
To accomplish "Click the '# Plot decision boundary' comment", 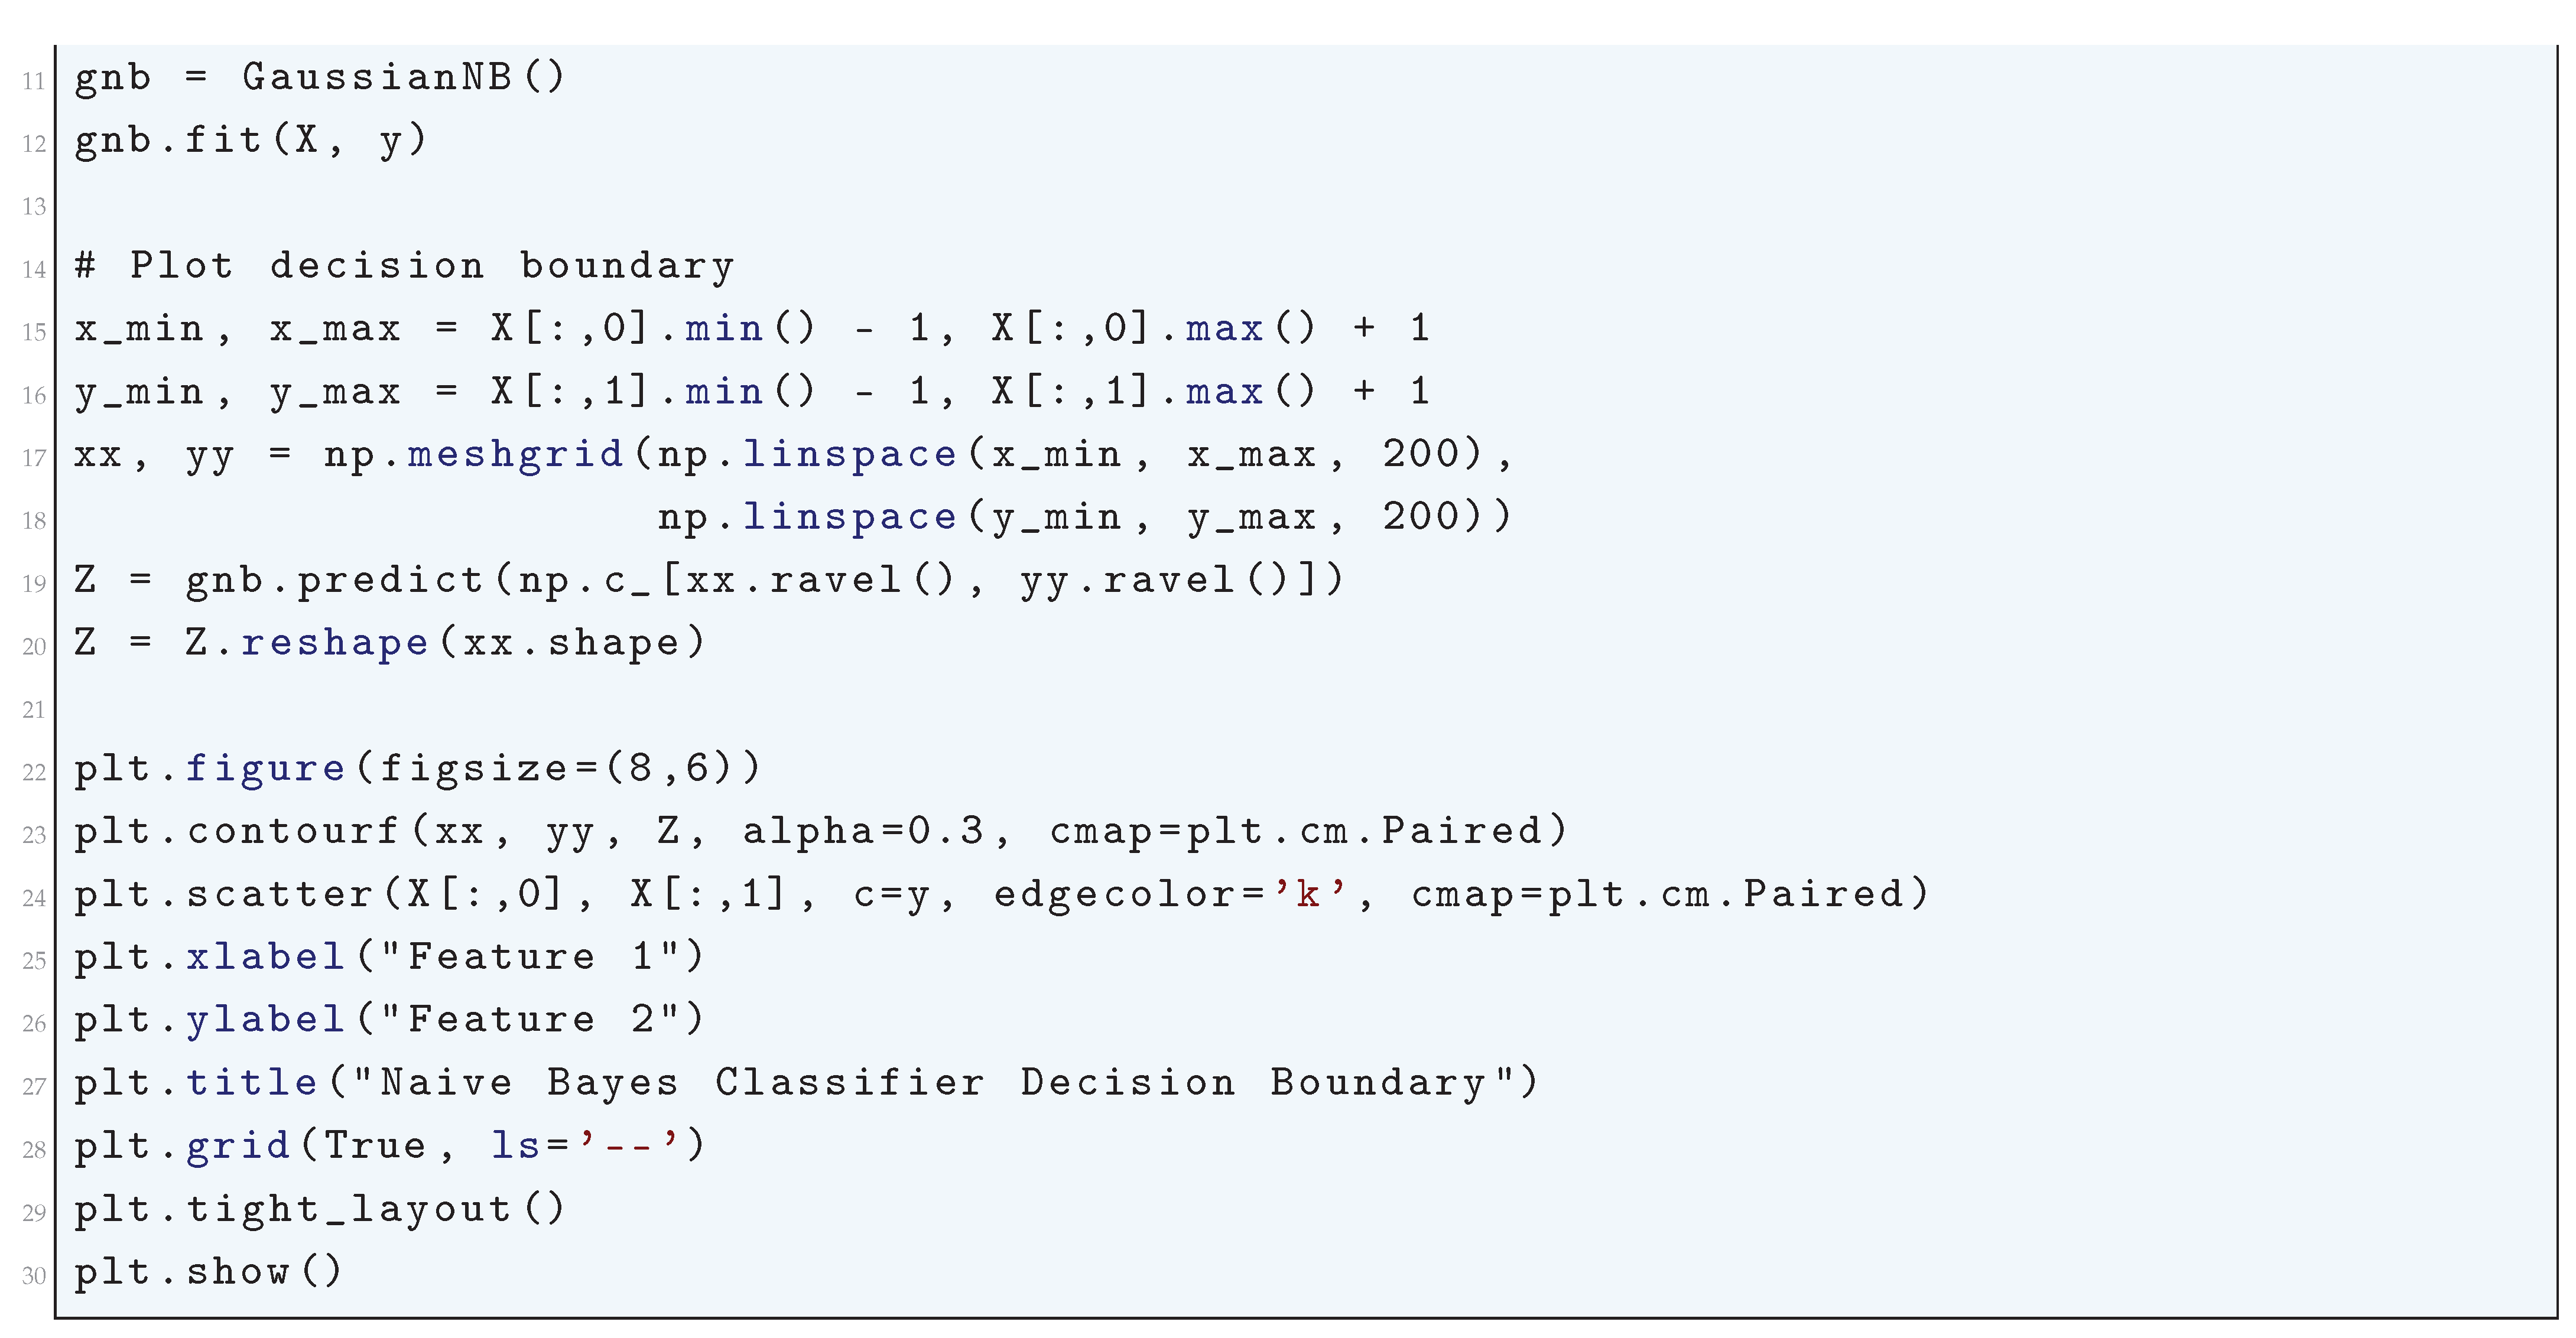I will click(405, 266).
